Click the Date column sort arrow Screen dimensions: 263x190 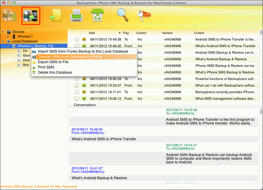pos(120,33)
